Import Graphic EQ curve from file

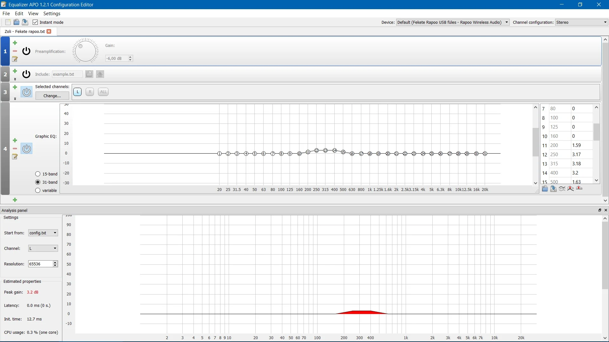(545, 189)
